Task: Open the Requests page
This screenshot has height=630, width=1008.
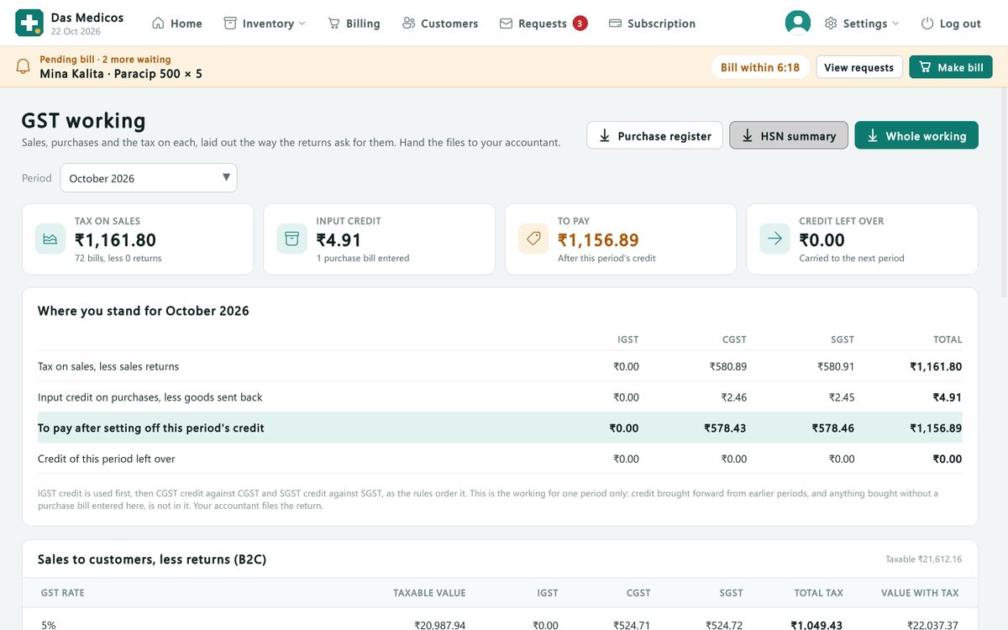Action: tap(543, 24)
